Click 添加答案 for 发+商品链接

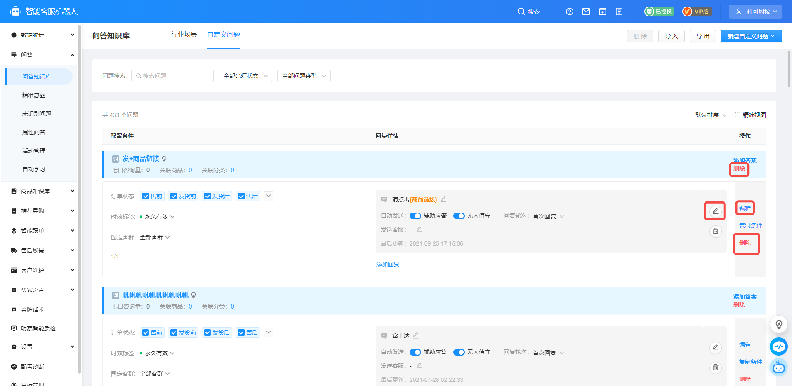745,160
